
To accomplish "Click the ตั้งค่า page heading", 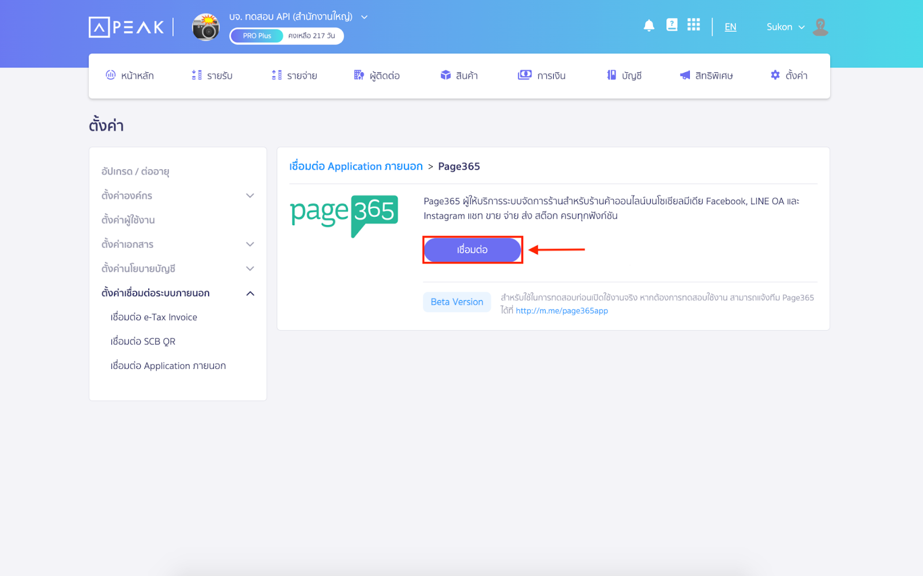I will [x=106, y=125].
